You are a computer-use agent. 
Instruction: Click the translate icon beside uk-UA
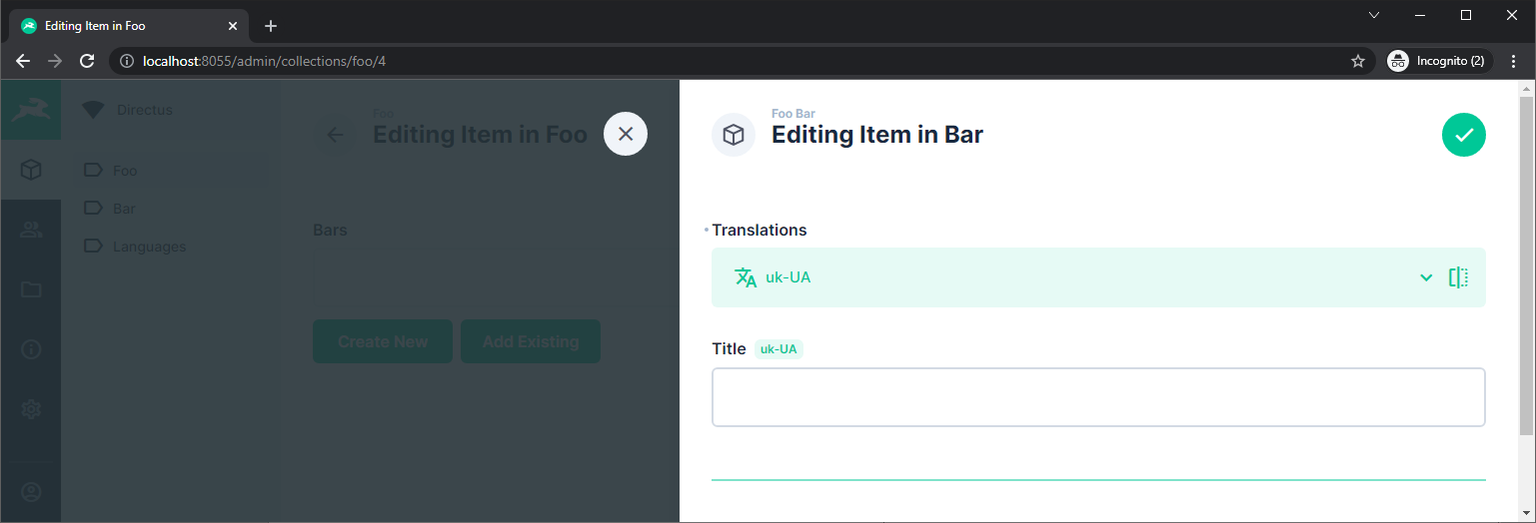tap(746, 277)
